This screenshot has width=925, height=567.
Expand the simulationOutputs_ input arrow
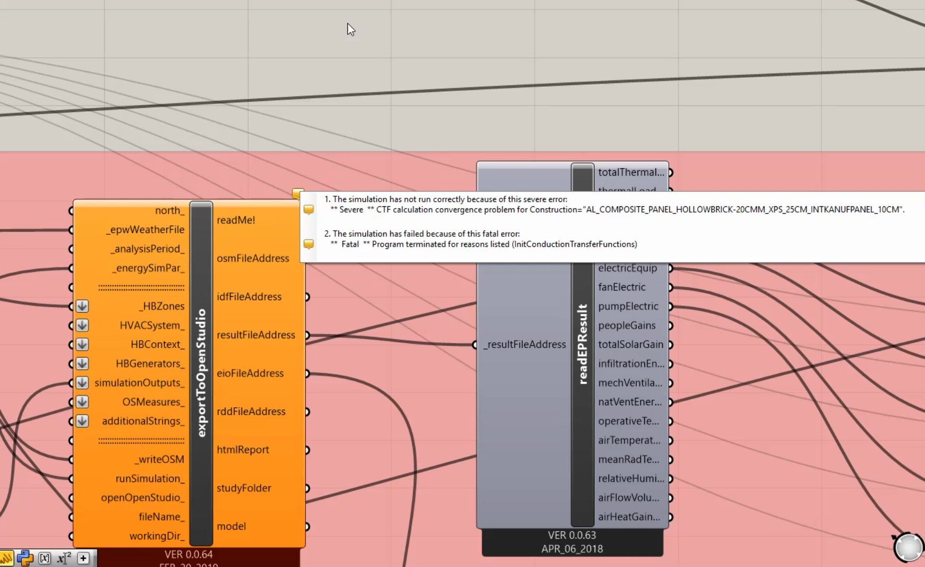coord(82,383)
